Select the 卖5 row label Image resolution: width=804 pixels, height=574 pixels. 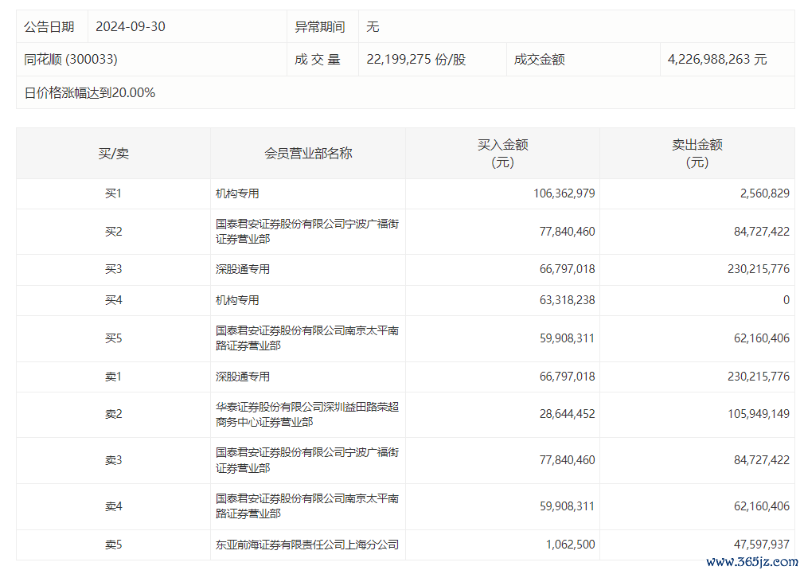[x=113, y=545]
